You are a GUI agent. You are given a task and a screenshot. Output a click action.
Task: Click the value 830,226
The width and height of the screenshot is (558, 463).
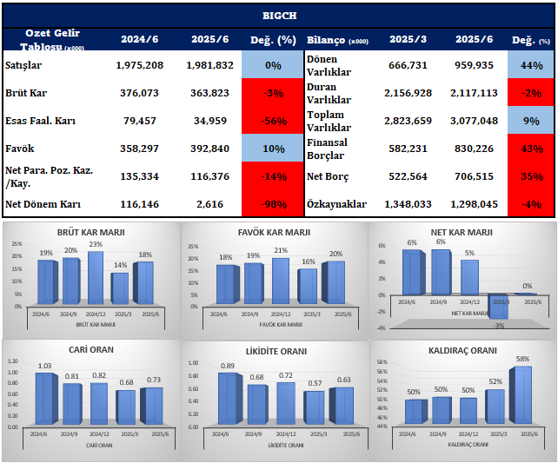[x=474, y=149]
